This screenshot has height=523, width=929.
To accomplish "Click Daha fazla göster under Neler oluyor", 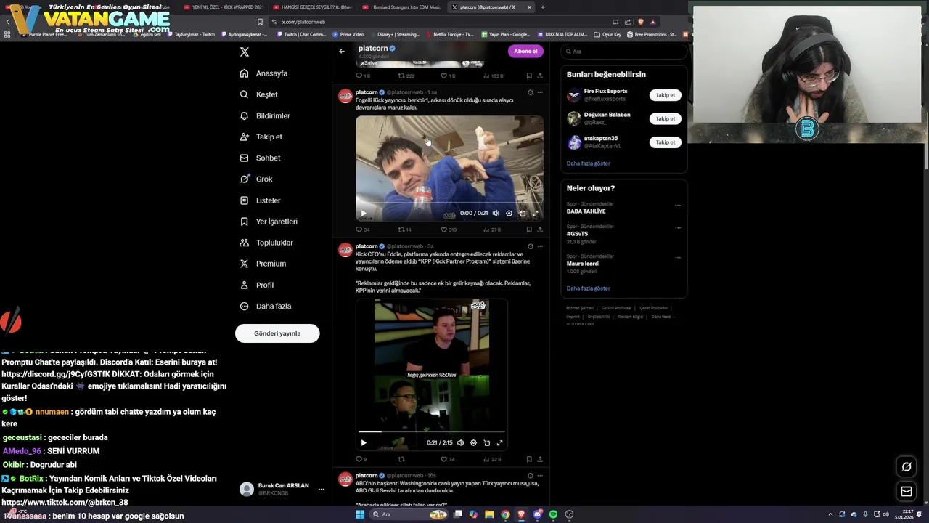I will point(588,288).
